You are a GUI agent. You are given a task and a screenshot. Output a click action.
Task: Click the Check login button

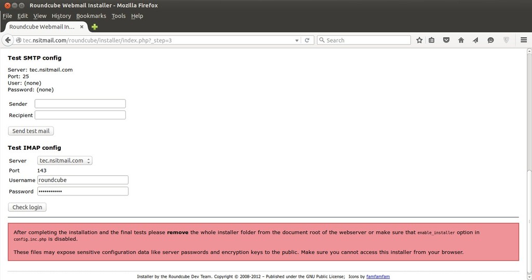[27, 207]
